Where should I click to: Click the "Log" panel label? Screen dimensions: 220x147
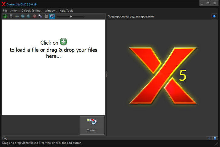5,138
